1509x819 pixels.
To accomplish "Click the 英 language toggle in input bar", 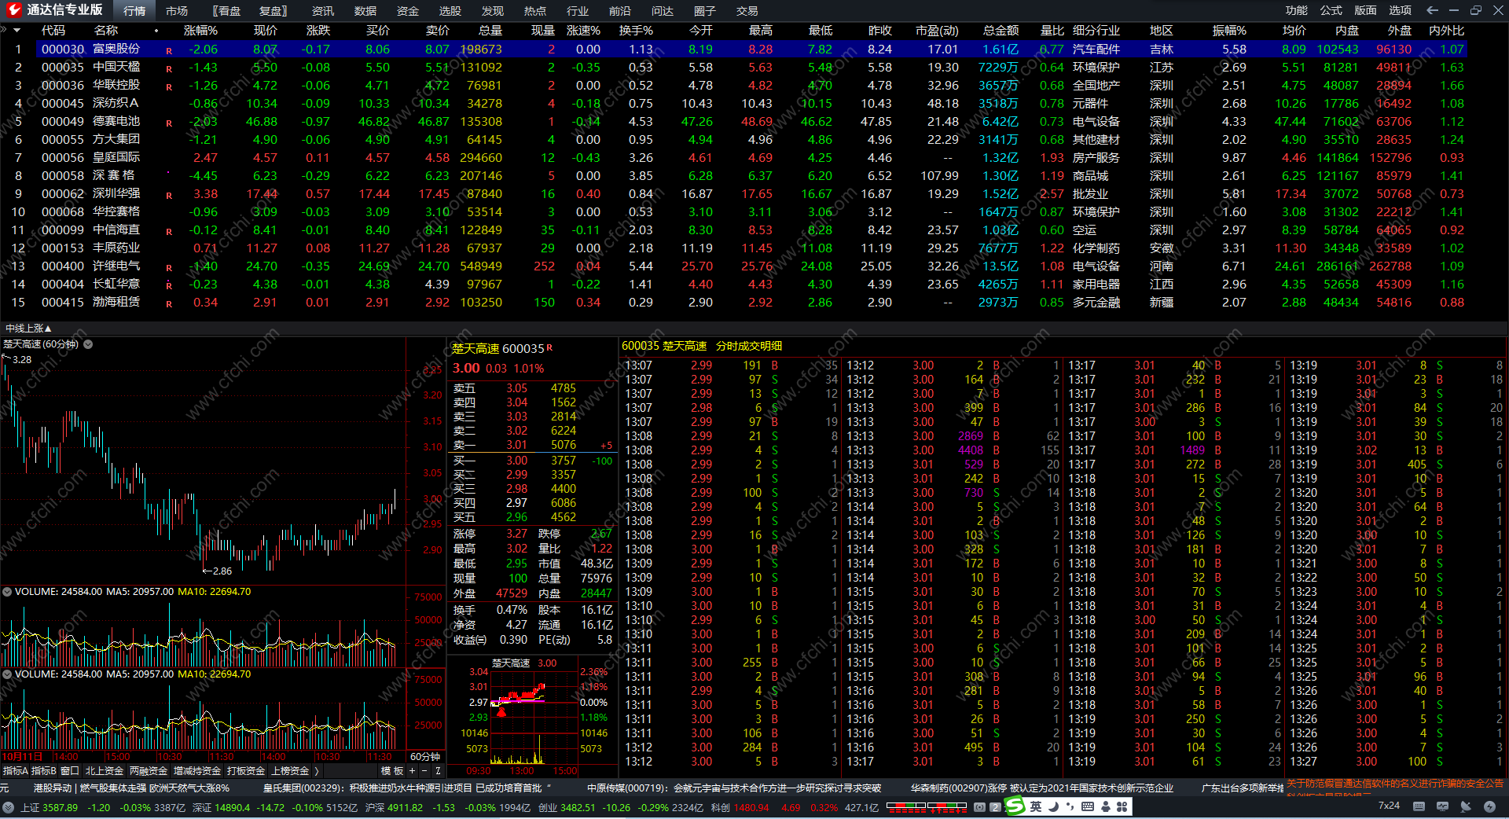I will point(1036,806).
